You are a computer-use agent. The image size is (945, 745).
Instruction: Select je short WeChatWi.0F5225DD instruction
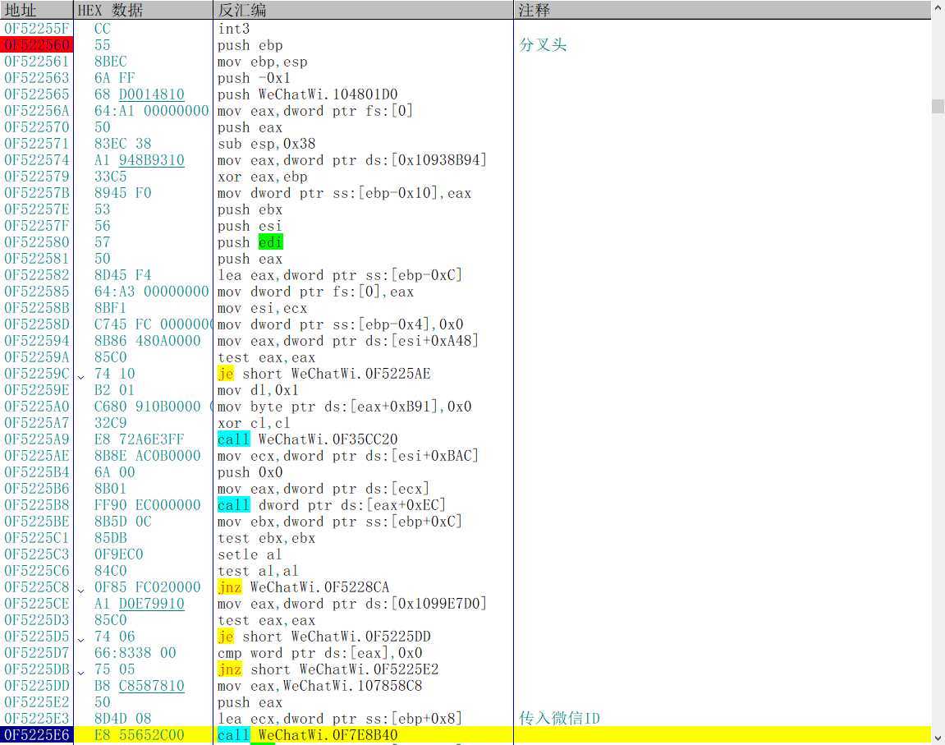click(324, 637)
